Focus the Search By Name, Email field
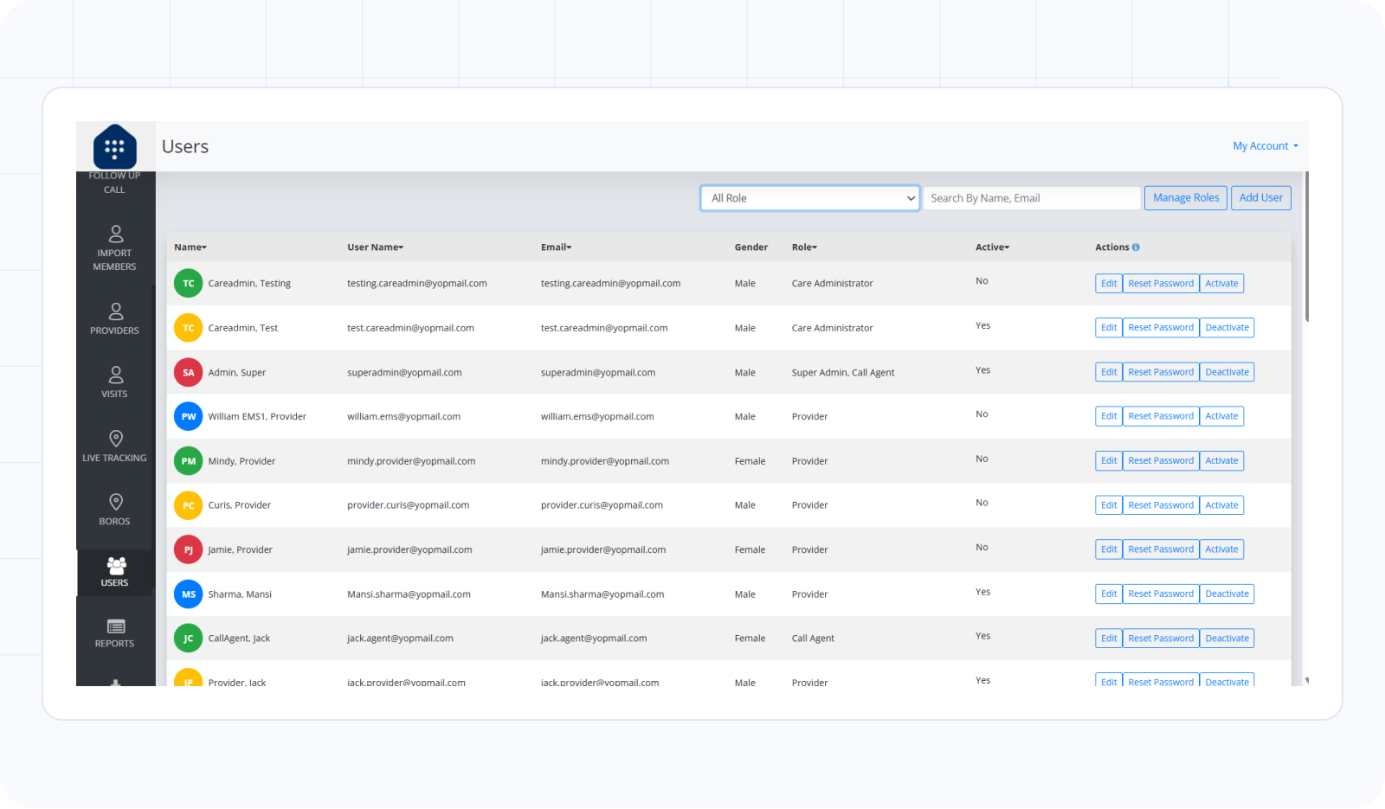Screen dimensions: 1385x809 [x=1031, y=198]
